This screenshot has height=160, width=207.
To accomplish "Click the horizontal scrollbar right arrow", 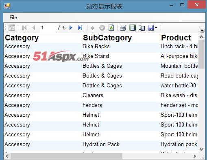I will pos(195,156).
